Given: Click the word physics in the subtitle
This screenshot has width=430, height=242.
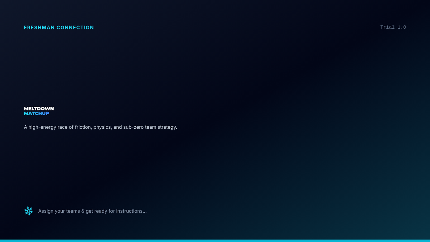Looking at the screenshot, I should pyautogui.click(x=102, y=127).
